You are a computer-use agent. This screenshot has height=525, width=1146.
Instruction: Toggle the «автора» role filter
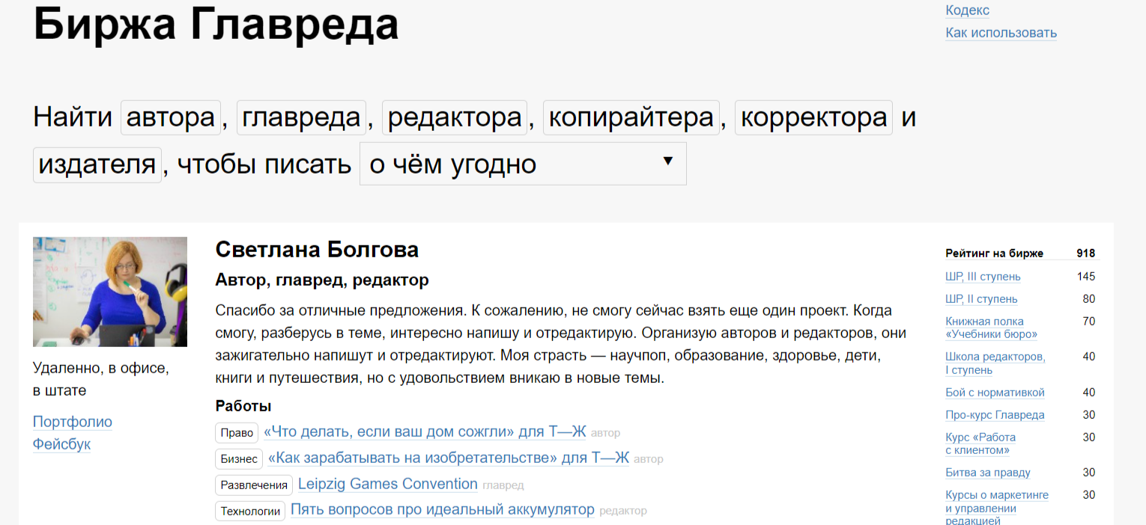click(x=170, y=117)
